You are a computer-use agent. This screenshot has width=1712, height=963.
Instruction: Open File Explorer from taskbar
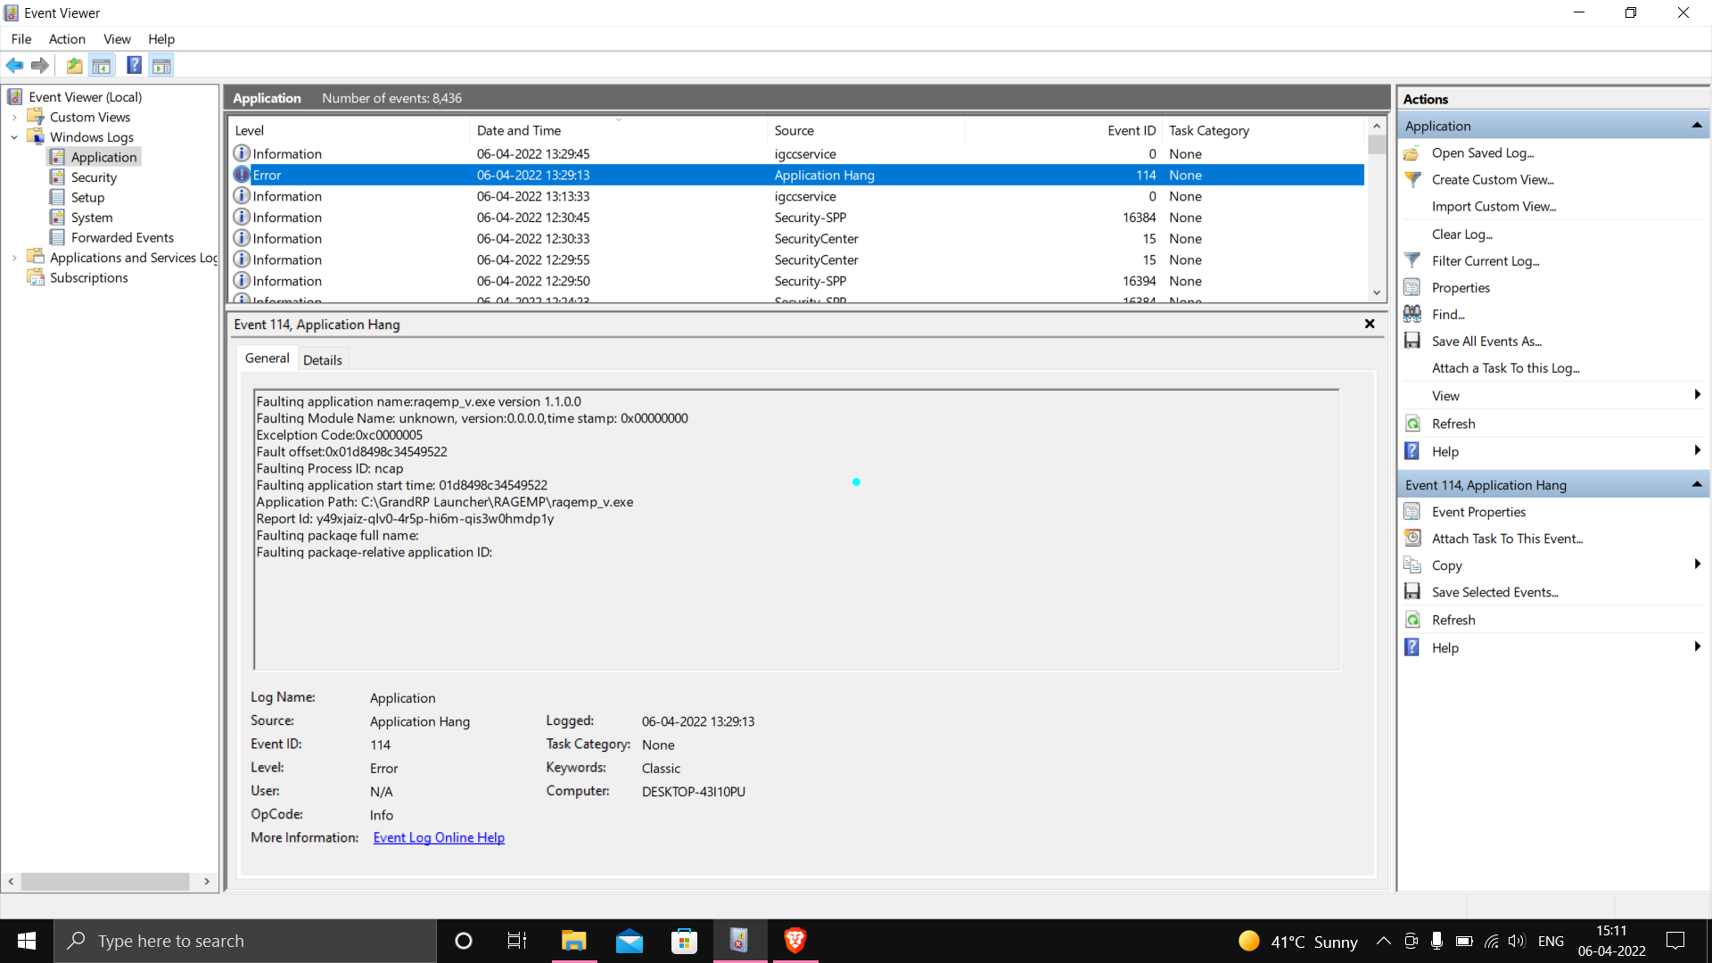point(573,941)
